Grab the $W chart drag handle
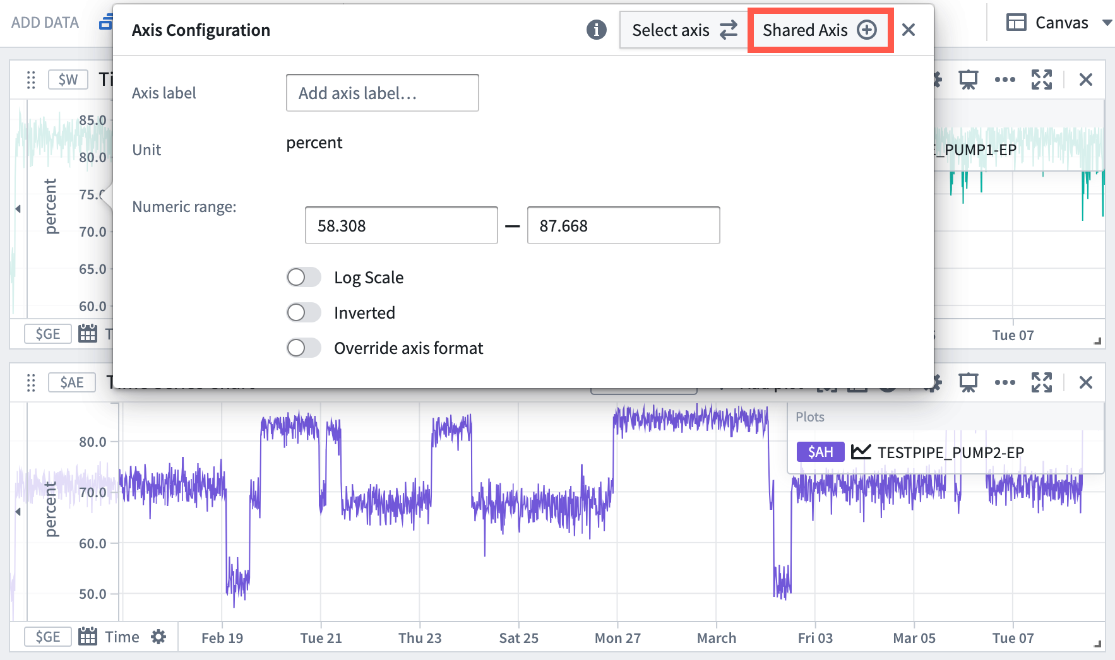This screenshot has width=1115, height=660. (30, 80)
